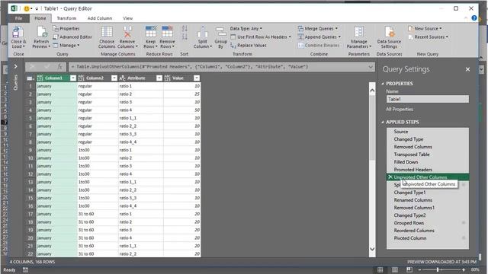Screen dimensions: 488x274
Task: Click the formula bar text
Action: click(189, 67)
